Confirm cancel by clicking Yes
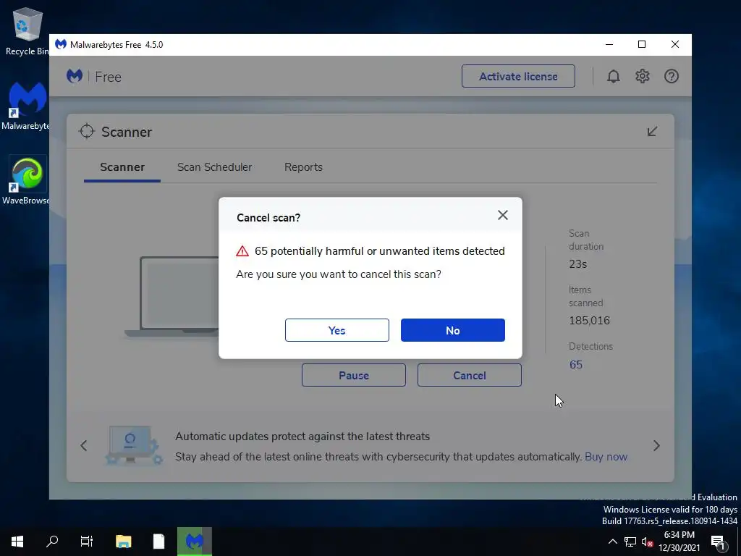741x556 pixels. (337, 330)
